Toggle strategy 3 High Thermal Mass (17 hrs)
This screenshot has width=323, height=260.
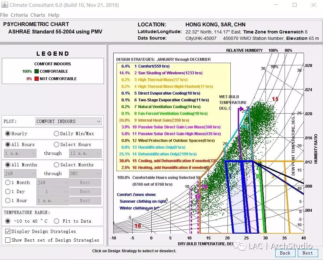[155, 80]
